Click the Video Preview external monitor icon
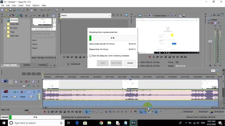The height and width of the screenshot is (126, 225). [x=140, y=15]
